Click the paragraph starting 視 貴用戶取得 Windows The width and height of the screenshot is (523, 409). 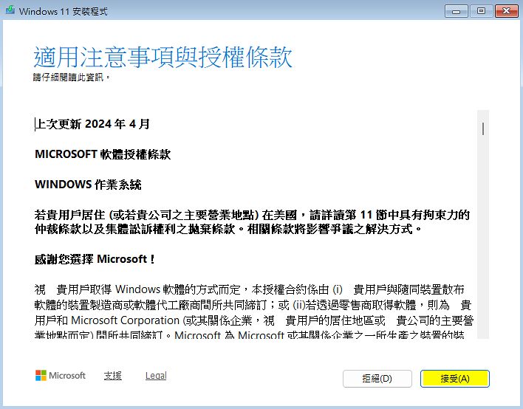coord(254,311)
